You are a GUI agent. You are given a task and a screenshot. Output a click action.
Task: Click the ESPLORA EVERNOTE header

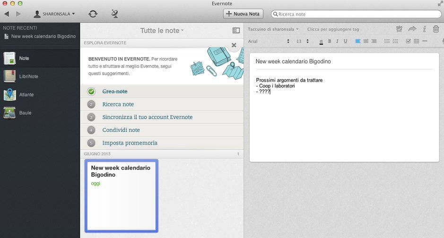coord(105,42)
